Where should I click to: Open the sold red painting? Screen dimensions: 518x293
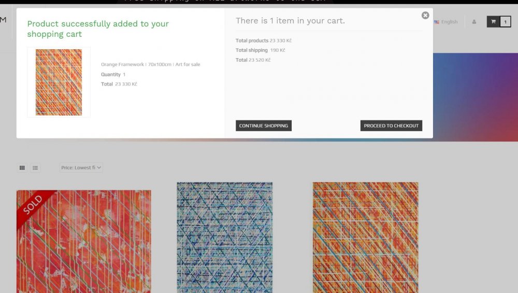(84, 242)
